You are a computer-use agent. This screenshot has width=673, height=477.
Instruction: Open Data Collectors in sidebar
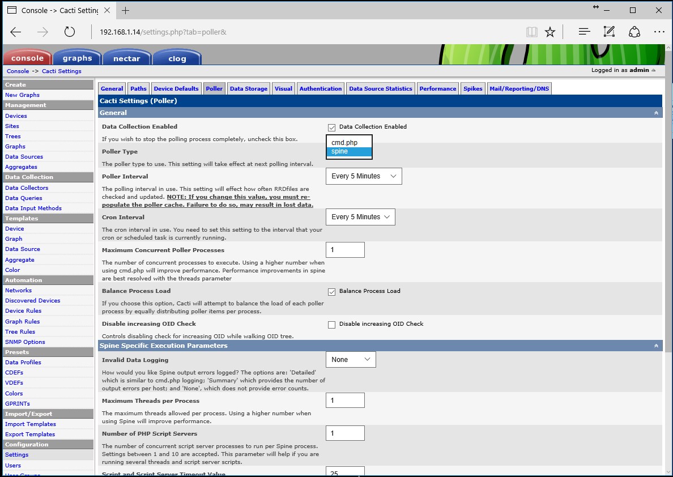coord(27,188)
